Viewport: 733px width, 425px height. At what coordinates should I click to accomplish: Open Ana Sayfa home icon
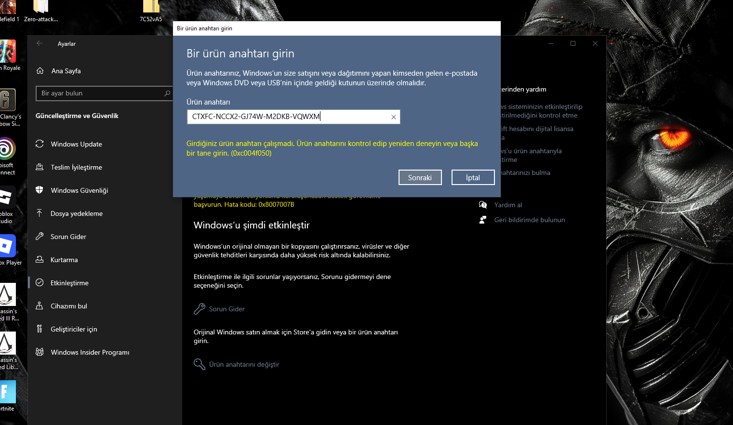[x=40, y=71]
